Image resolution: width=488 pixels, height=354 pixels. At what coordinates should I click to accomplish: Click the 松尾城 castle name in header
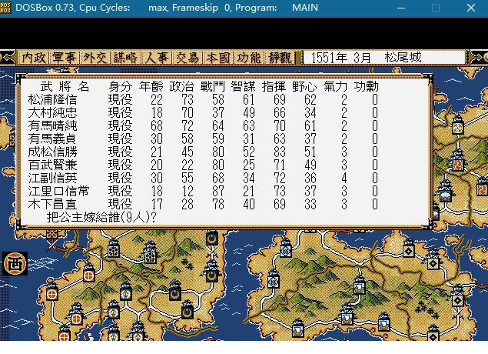coord(403,58)
